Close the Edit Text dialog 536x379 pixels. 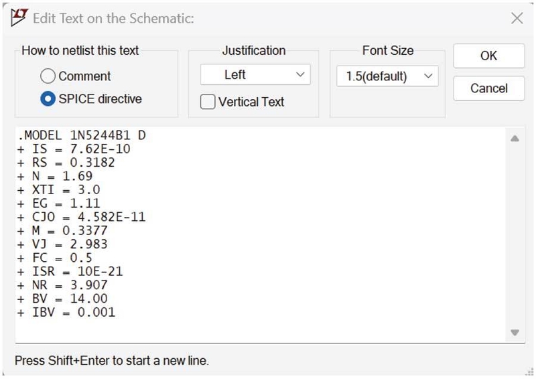[517, 18]
